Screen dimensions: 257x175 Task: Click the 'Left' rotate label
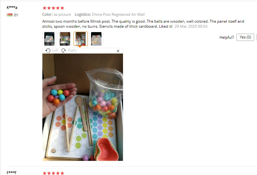click(x=55, y=50)
